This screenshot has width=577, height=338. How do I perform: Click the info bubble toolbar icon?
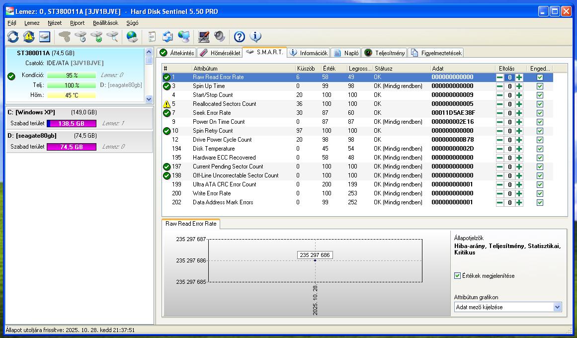point(255,36)
